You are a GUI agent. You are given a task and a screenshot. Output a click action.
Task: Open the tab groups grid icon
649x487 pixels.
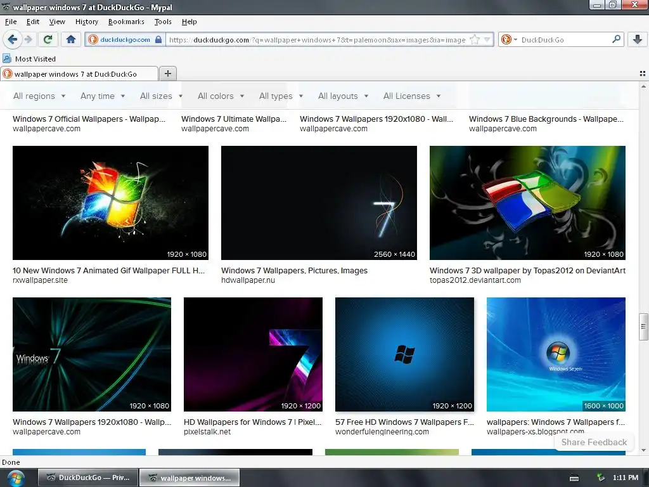pos(643,74)
